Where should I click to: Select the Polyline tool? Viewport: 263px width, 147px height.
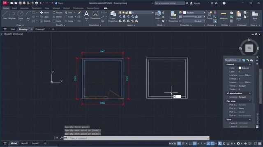12,15
